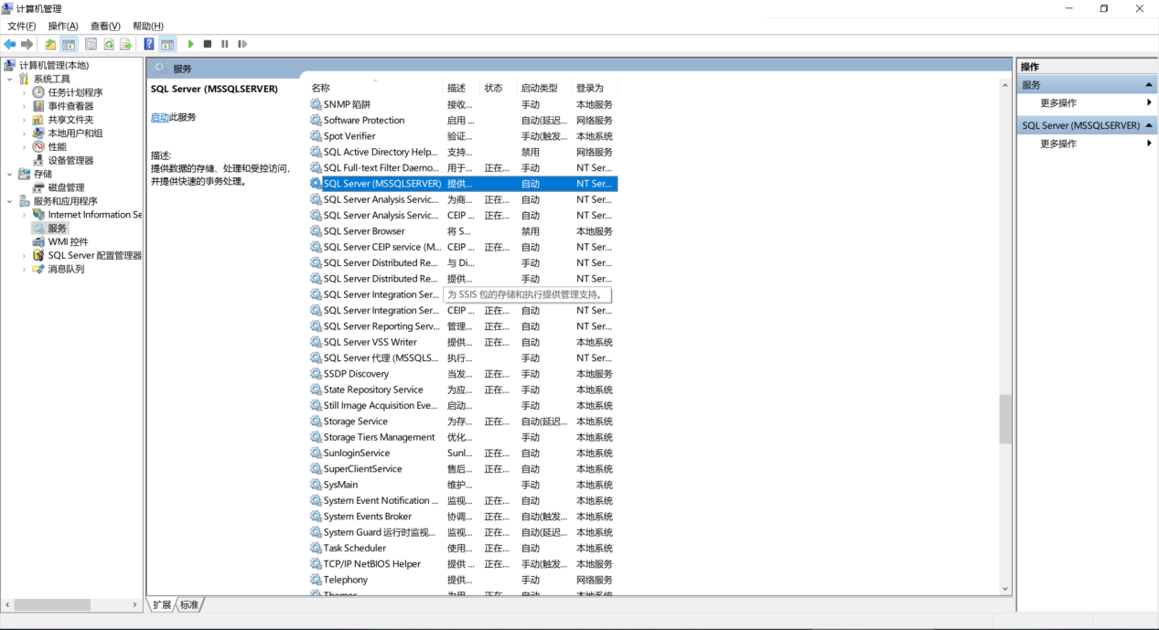
Task: Select the Software Protection service row
Action: pos(463,121)
